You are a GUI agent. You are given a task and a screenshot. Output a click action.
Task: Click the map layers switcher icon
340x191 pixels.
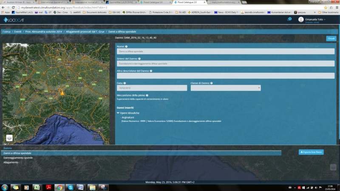point(9,138)
